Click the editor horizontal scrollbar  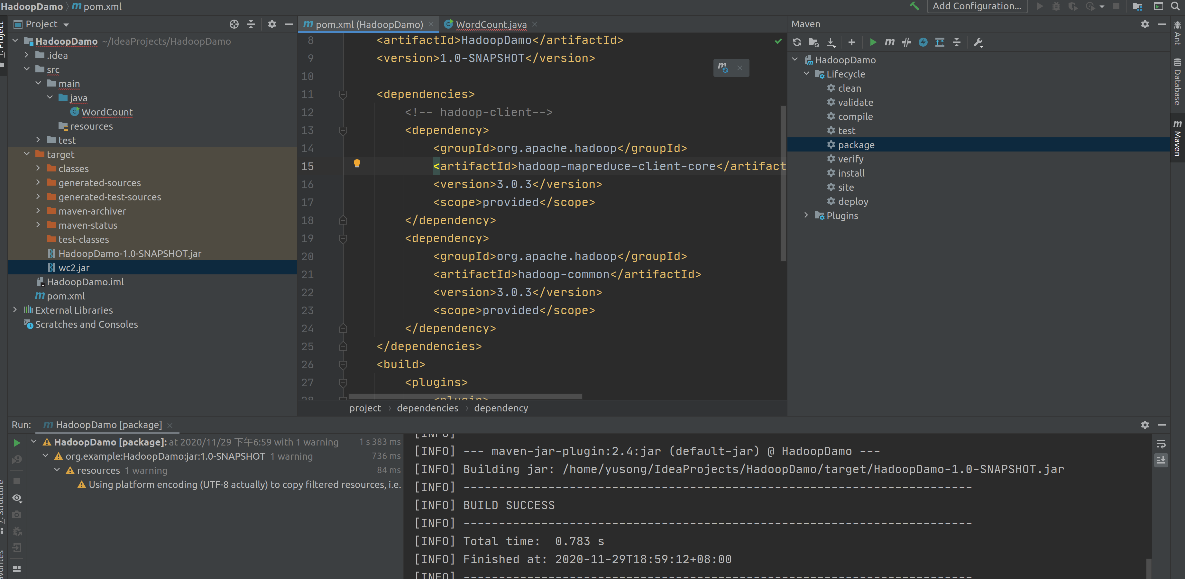(x=465, y=396)
